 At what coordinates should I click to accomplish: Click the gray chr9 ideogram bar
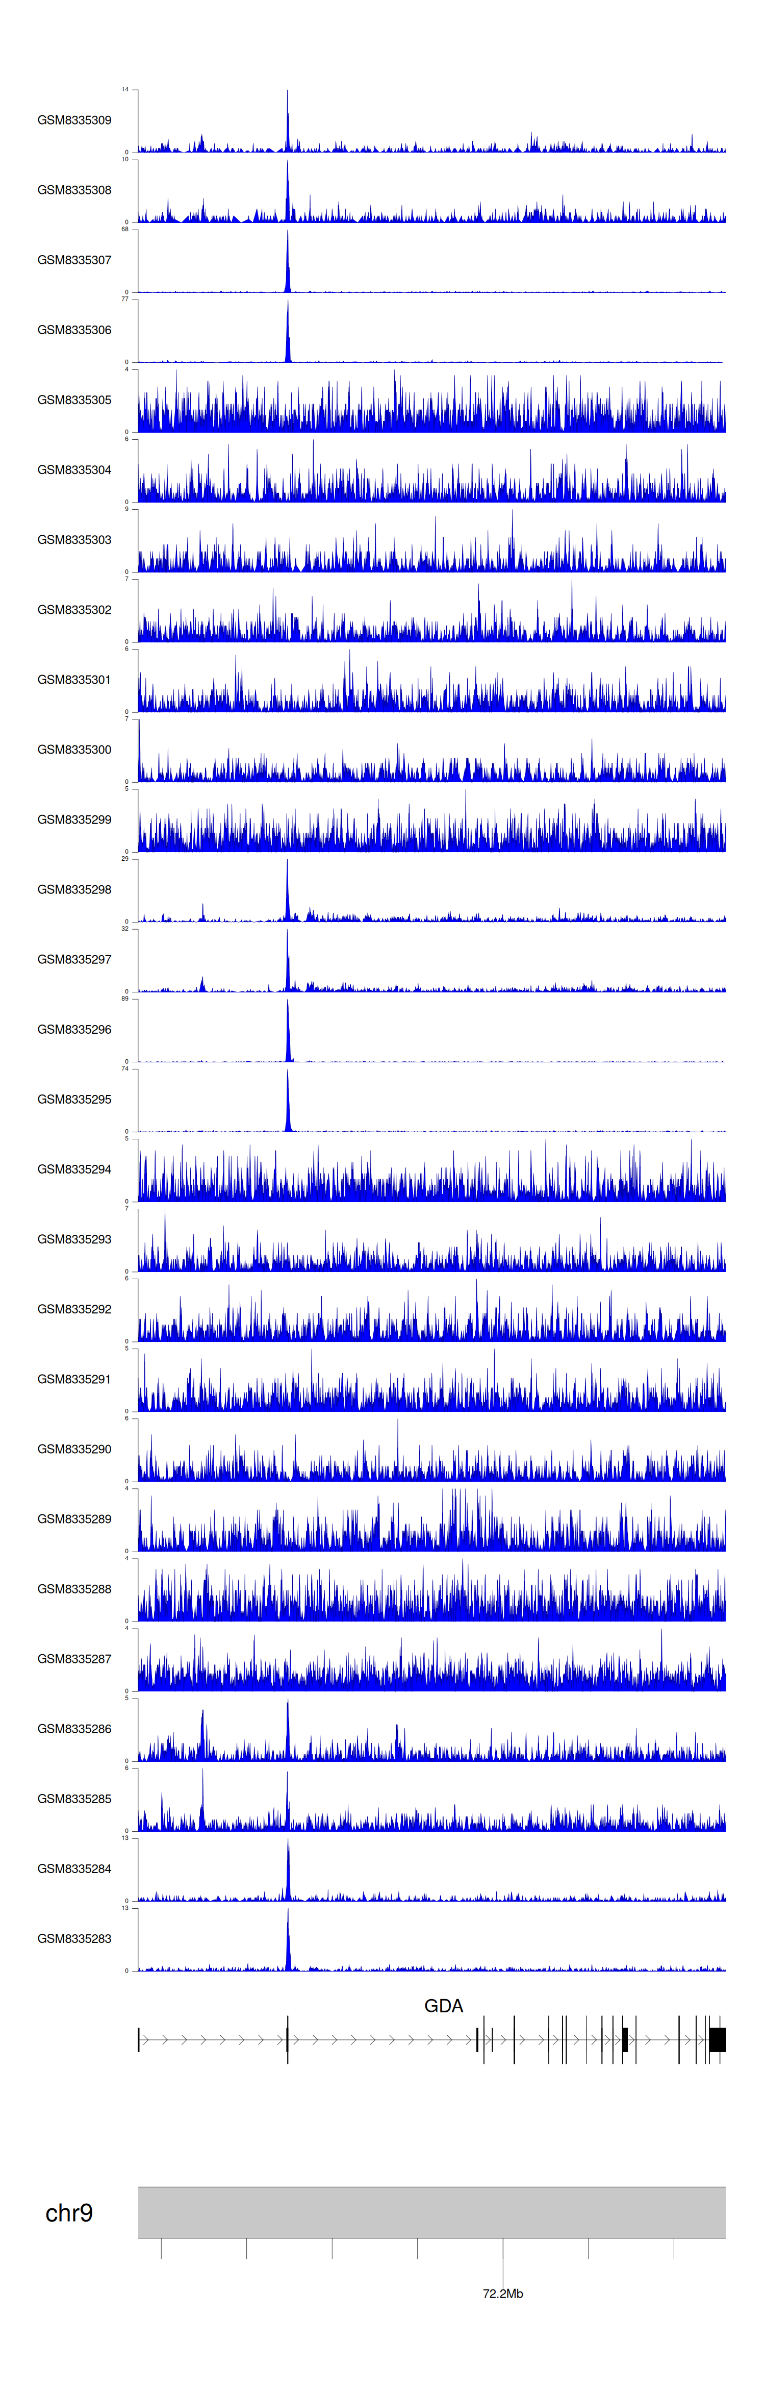pos(431,2212)
